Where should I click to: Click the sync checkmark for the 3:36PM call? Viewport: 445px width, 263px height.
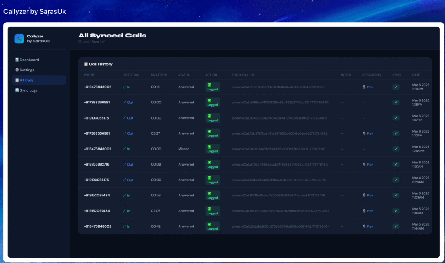click(x=396, y=87)
